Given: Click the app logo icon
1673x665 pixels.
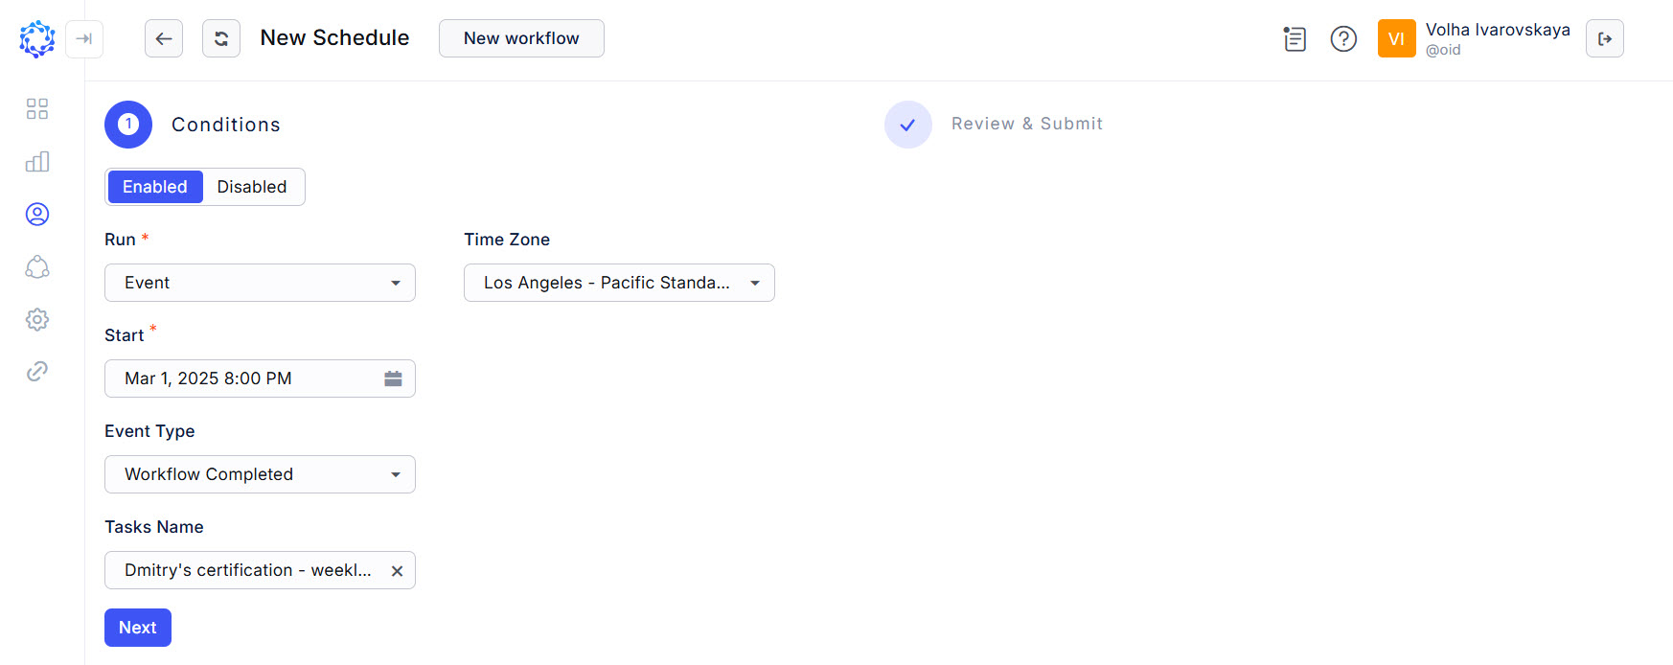Looking at the screenshot, I should click(37, 39).
